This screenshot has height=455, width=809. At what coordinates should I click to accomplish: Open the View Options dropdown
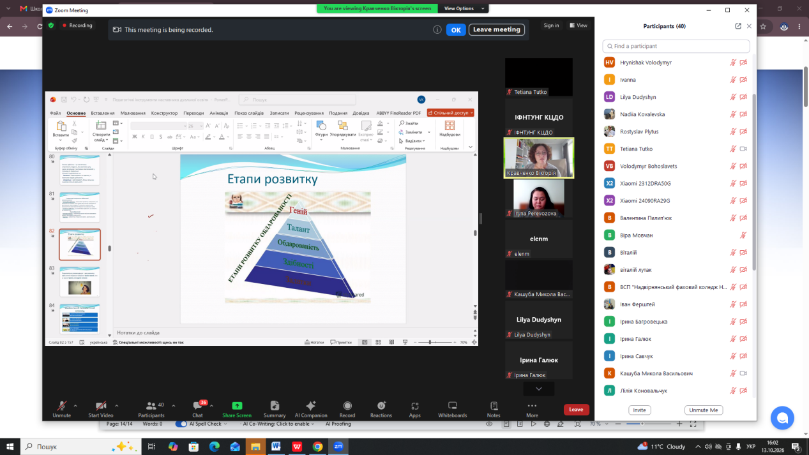464,8
